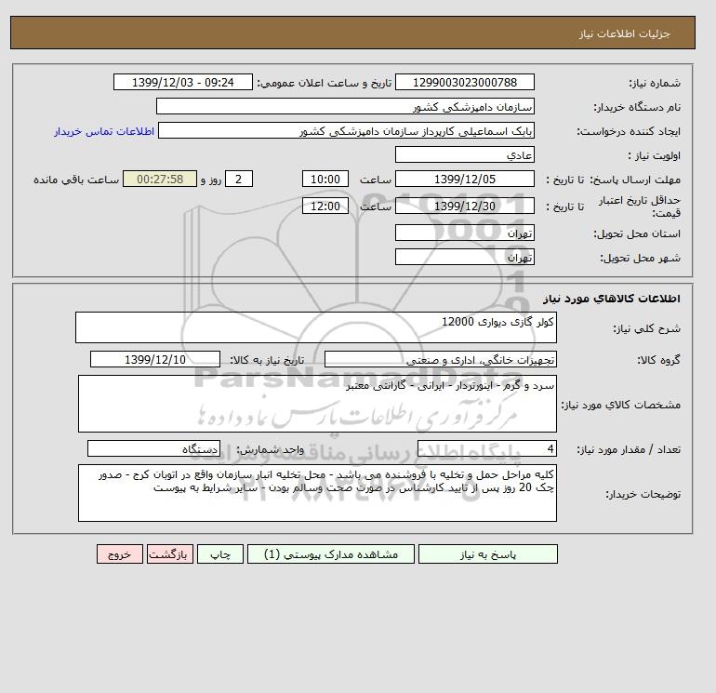Click the remaining days field showing 2
This screenshot has height=693, width=716.
tap(238, 180)
